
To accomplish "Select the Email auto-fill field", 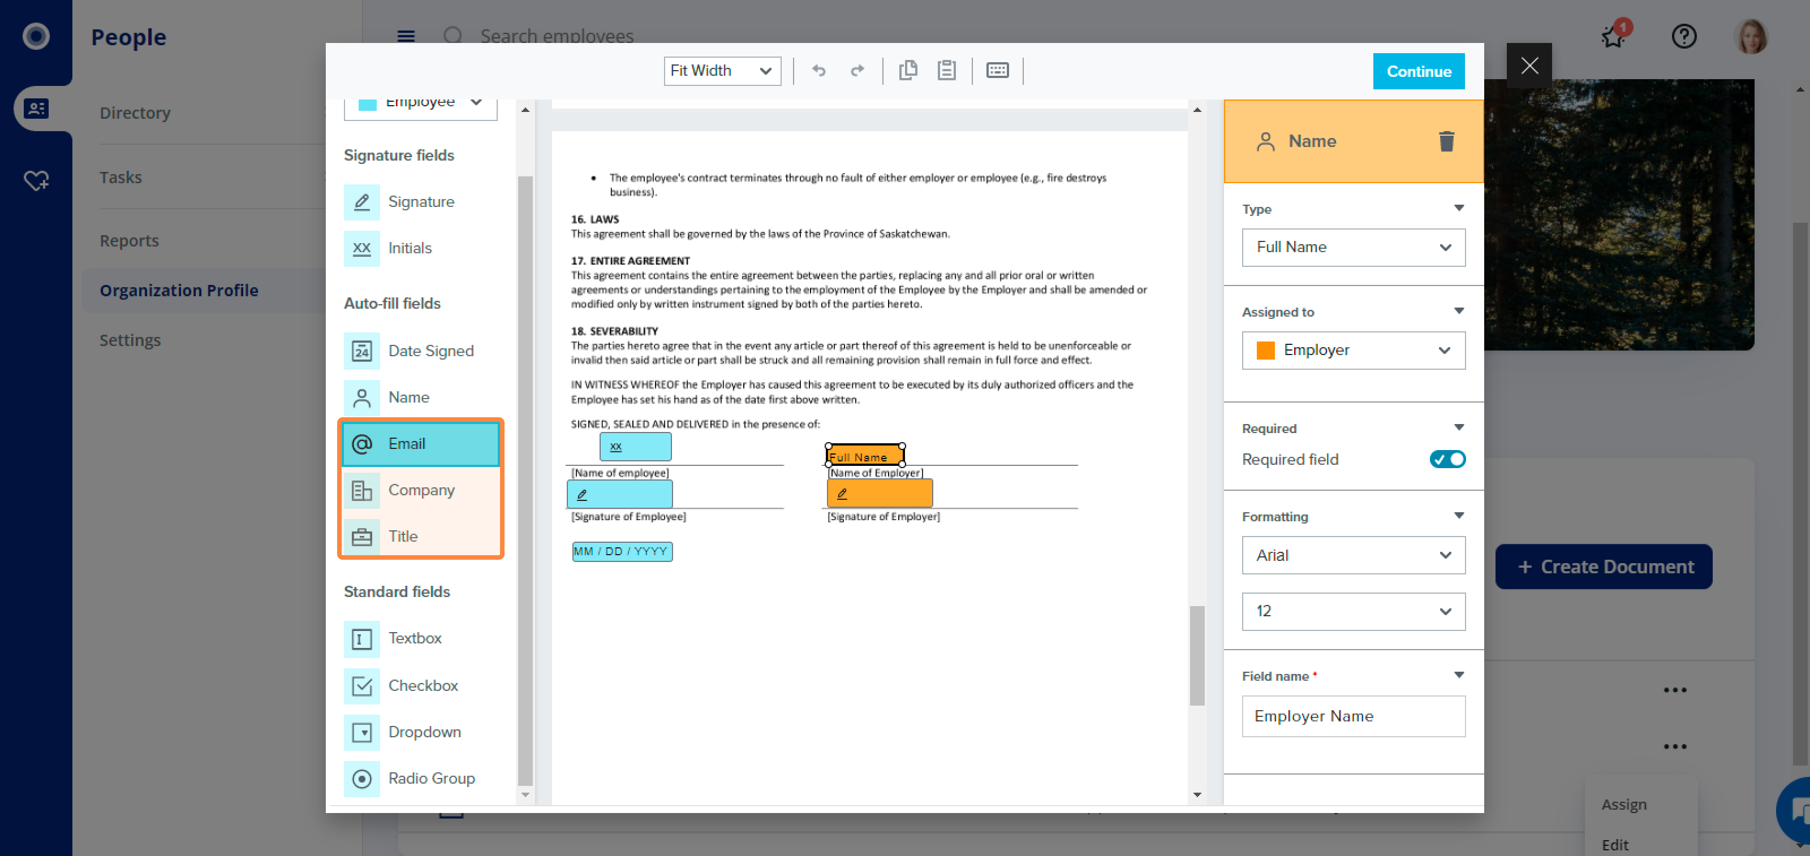I will point(421,443).
